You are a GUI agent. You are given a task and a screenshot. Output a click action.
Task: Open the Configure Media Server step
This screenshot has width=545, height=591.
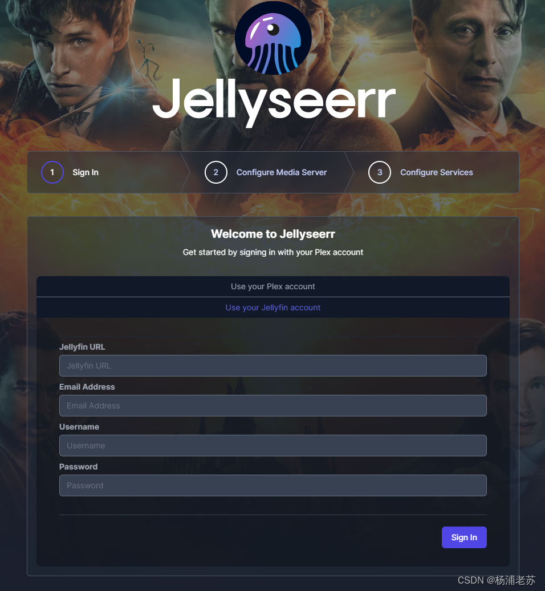tap(282, 172)
